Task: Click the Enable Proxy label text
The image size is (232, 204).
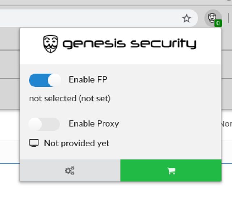Action: pyautogui.click(x=94, y=124)
